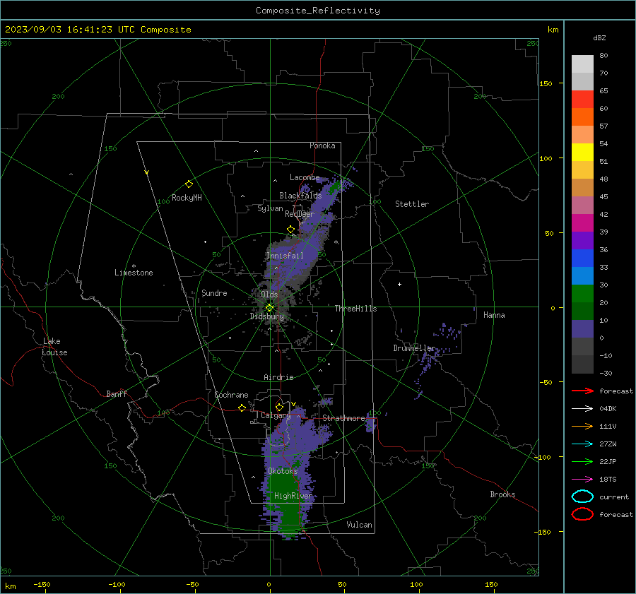Choose the magenta 18TS arrow in legend
The image size is (636, 594).
(x=582, y=480)
